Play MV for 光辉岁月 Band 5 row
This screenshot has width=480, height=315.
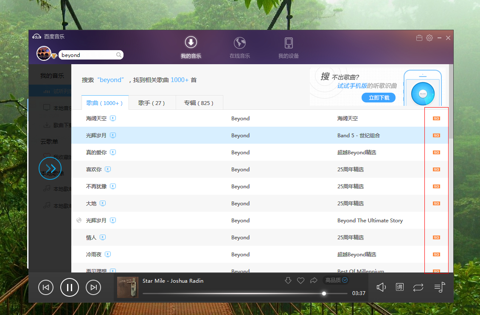point(113,135)
